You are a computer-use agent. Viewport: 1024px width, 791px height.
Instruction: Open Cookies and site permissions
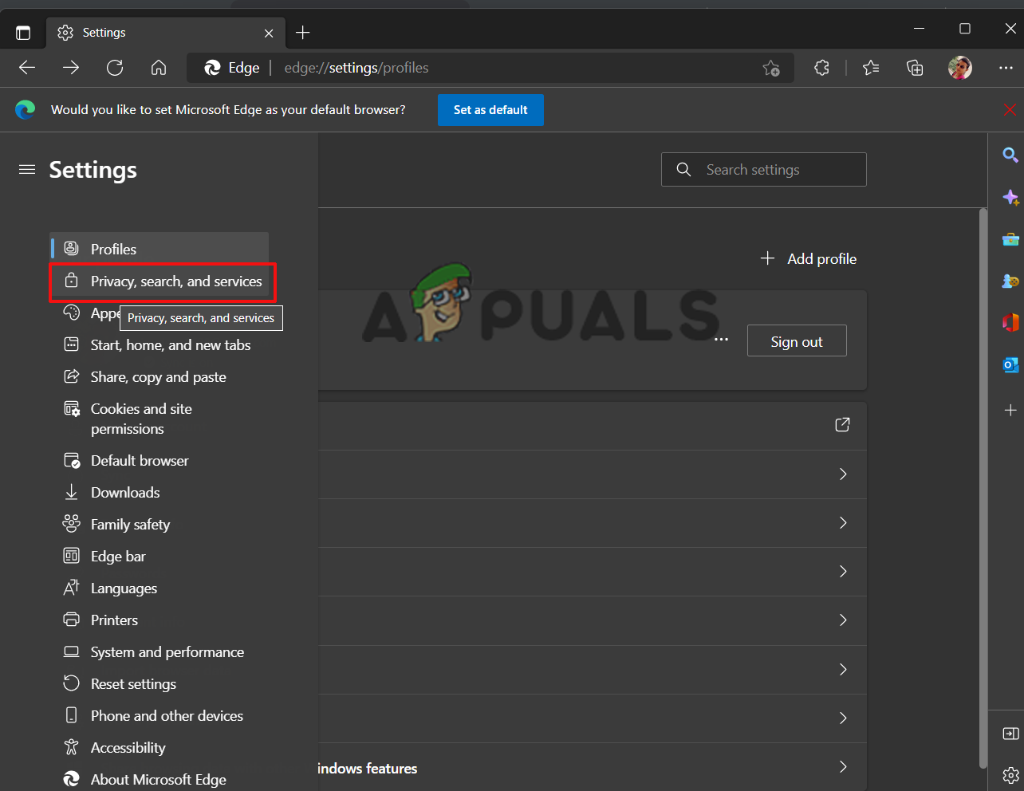coord(160,419)
